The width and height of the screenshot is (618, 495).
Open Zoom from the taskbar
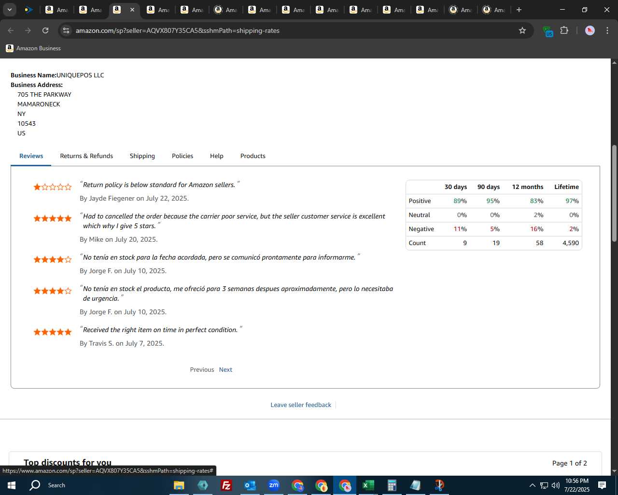(x=274, y=485)
